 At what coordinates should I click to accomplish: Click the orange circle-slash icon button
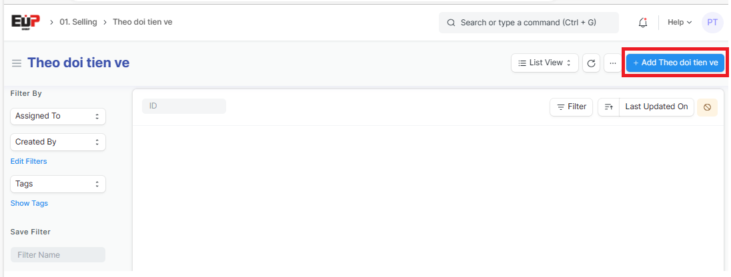point(707,107)
